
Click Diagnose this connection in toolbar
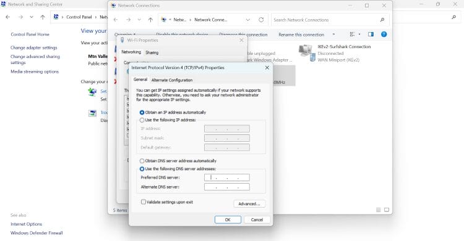(243, 35)
